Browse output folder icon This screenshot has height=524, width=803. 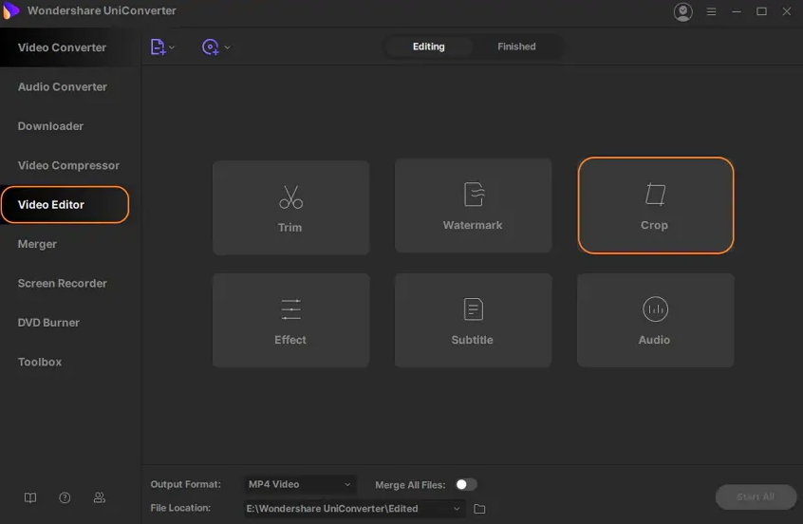point(479,509)
